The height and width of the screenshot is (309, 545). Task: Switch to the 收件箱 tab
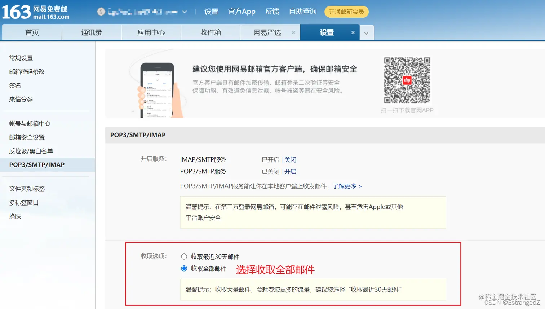(211, 32)
